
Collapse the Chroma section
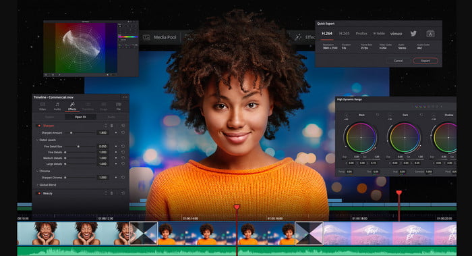coord(37,172)
